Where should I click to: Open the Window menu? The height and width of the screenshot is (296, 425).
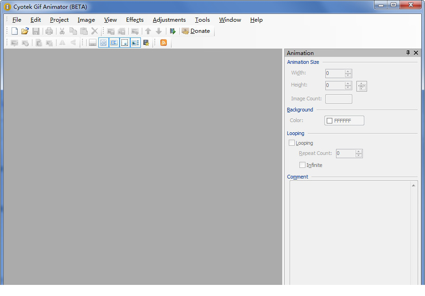(x=230, y=20)
